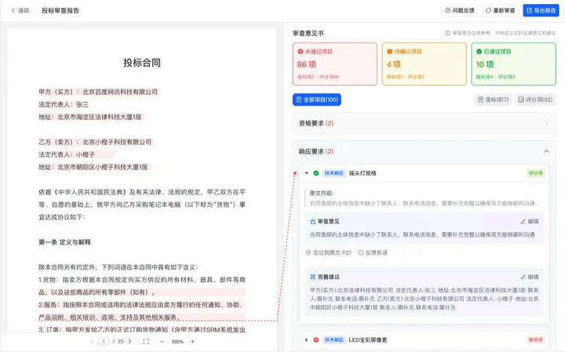Click the 审查意见 heading icon

313,221
